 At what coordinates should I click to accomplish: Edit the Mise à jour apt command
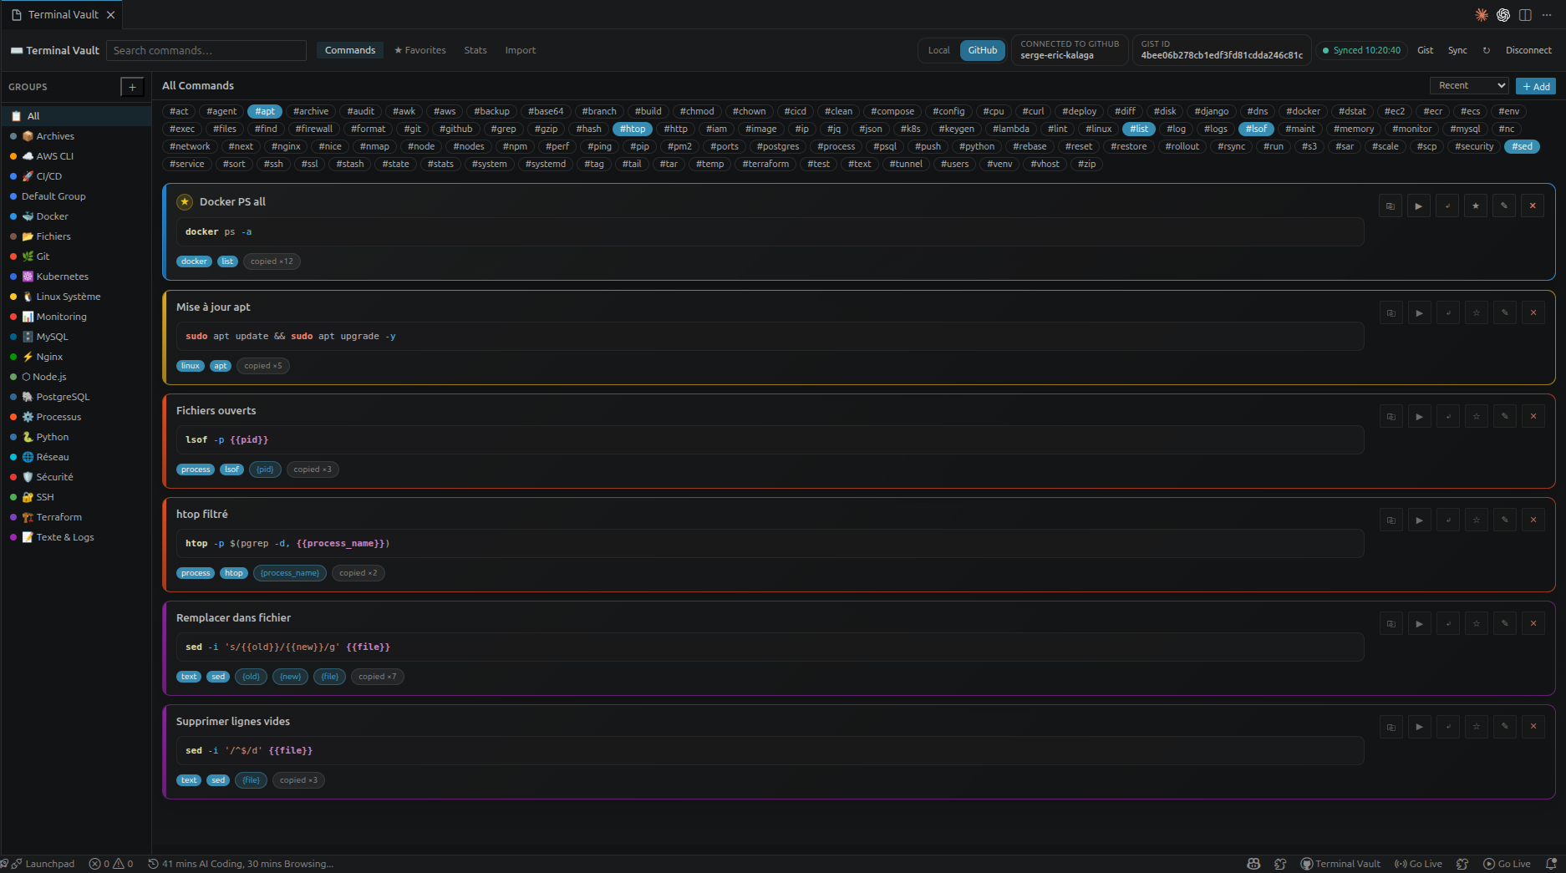1505,312
